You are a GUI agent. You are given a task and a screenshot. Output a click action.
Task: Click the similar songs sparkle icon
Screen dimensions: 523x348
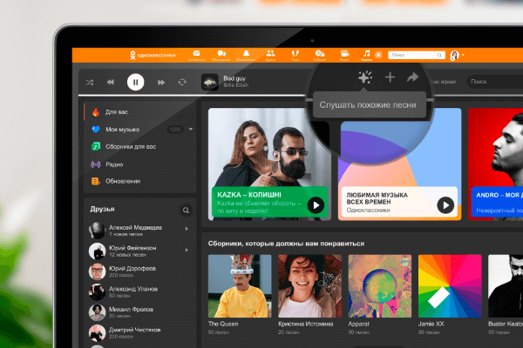pos(365,77)
